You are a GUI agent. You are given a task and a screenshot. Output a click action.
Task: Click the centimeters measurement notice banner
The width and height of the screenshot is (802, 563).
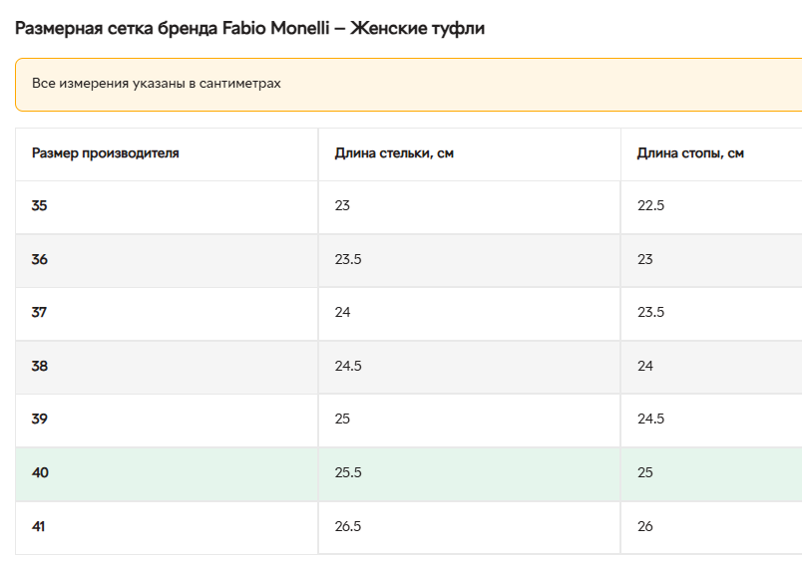click(x=409, y=84)
